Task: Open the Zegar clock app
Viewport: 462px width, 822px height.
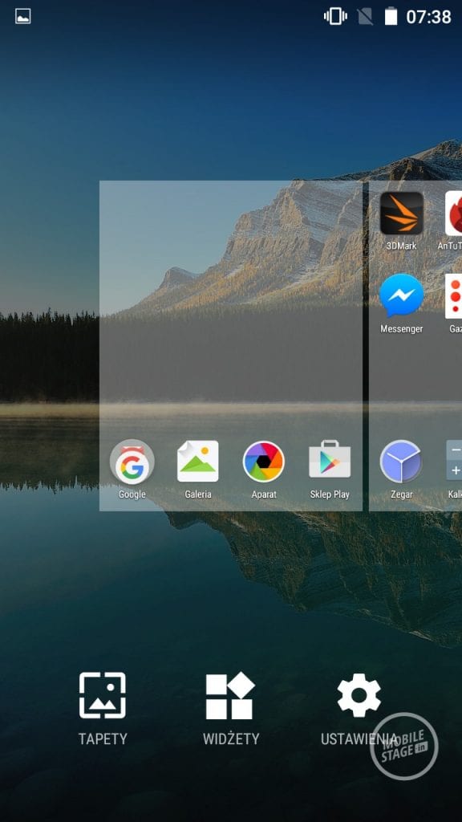Action: [401, 462]
